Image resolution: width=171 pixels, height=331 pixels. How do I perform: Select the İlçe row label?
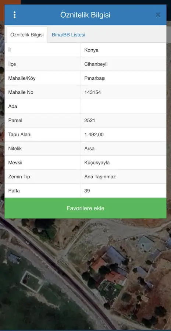pyautogui.click(x=12, y=64)
